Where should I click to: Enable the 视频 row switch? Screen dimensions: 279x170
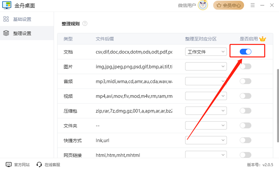click(246, 96)
